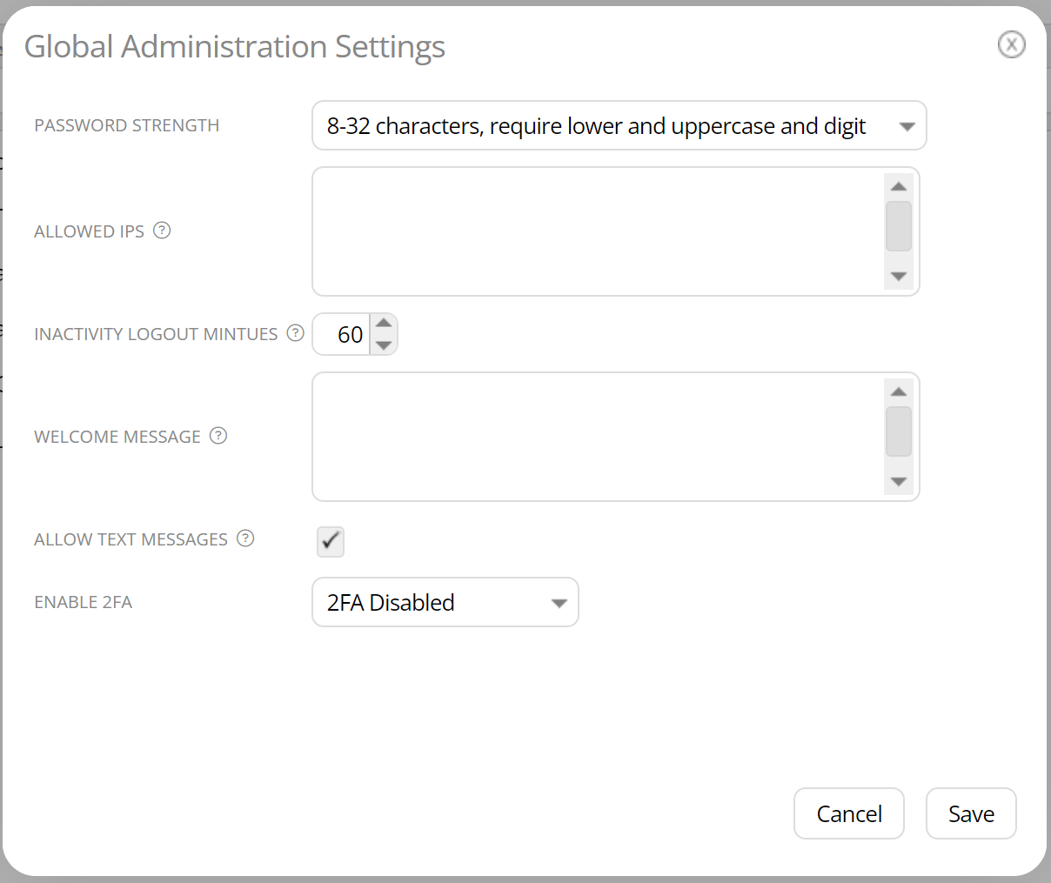Image resolution: width=1051 pixels, height=883 pixels.
Task: Click the Welcome Message label
Action: pyautogui.click(x=117, y=437)
